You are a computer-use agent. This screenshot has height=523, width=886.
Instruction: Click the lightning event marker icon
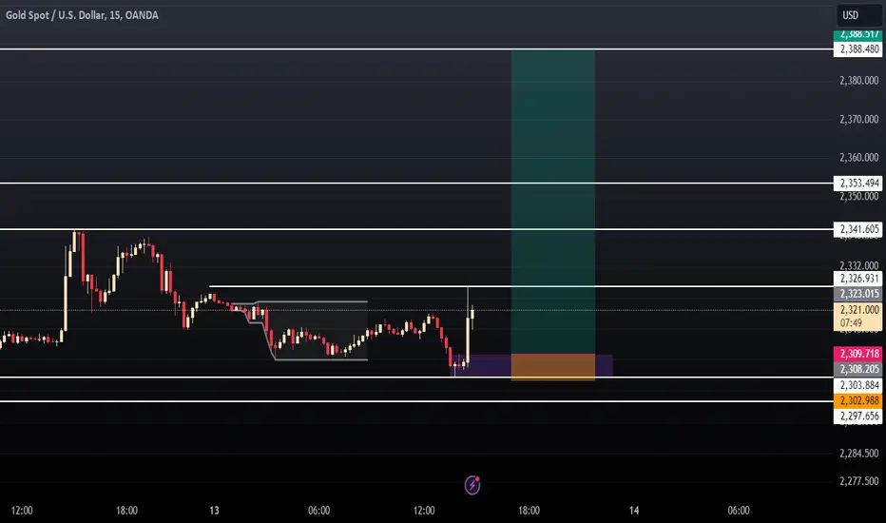point(472,485)
